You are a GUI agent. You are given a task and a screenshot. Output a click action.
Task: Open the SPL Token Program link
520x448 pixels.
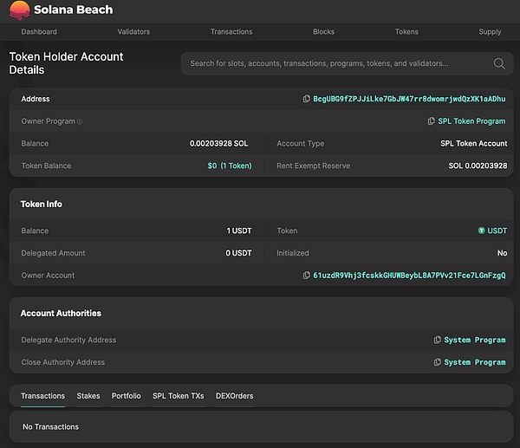click(x=471, y=121)
